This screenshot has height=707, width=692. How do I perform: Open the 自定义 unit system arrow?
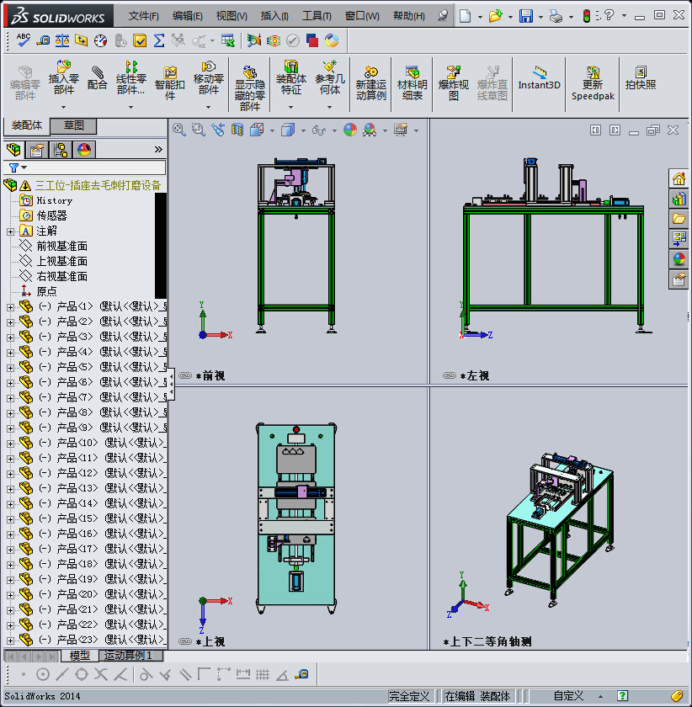600,697
